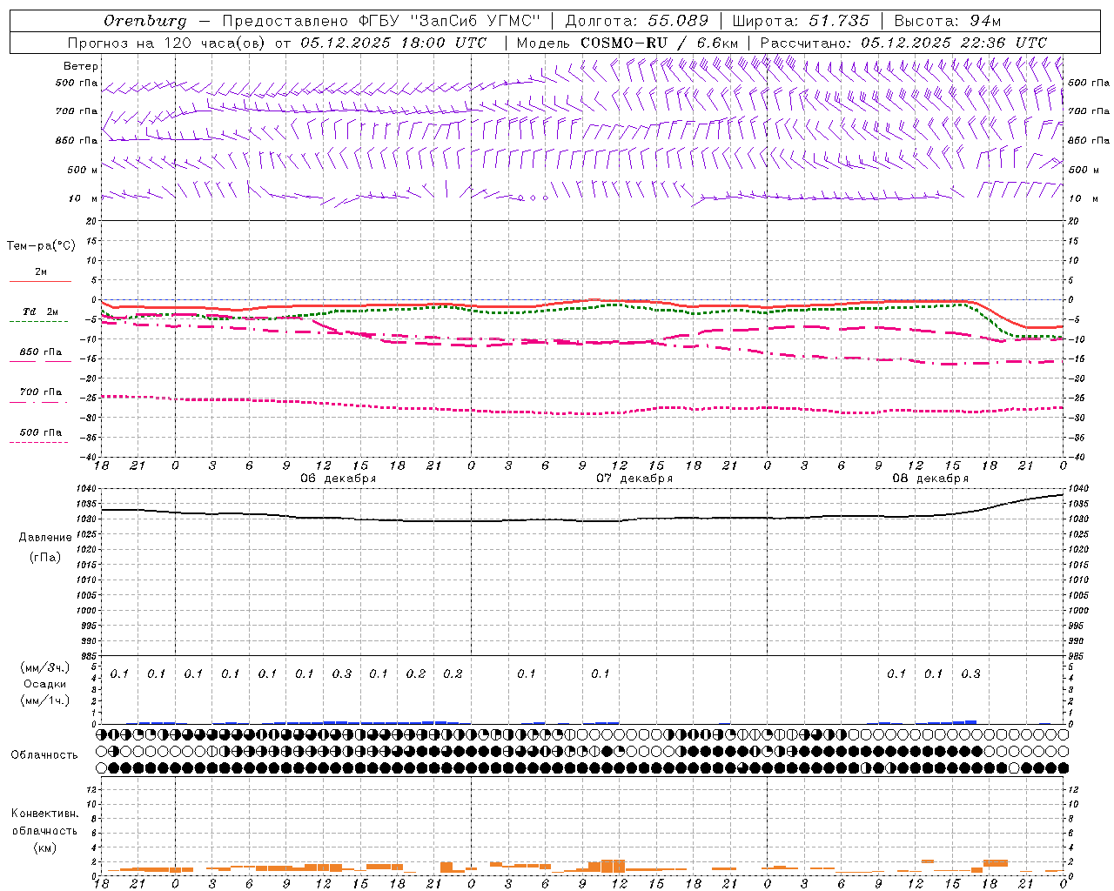Viewport: 1114px width, 891px height.
Task: Click the 07 декабря date label below temperature chart
Action: point(634,479)
